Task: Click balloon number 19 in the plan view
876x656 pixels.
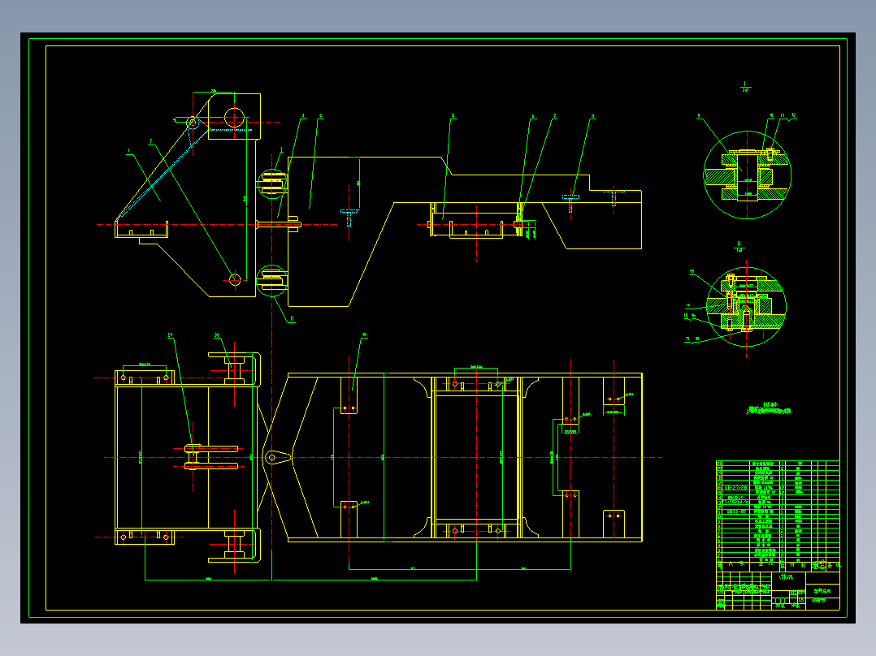Action: click(x=364, y=335)
